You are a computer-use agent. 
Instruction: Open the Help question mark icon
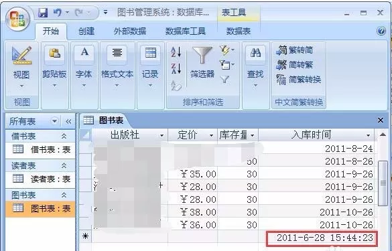pyautogui.click(x=381, y=31)
